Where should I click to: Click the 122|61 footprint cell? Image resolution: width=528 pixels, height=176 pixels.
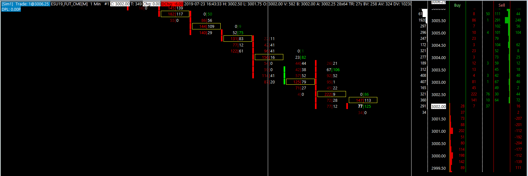(x=237, y=51)
